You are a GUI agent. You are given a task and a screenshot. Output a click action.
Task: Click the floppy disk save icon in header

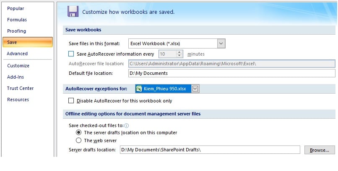[73, 11]
